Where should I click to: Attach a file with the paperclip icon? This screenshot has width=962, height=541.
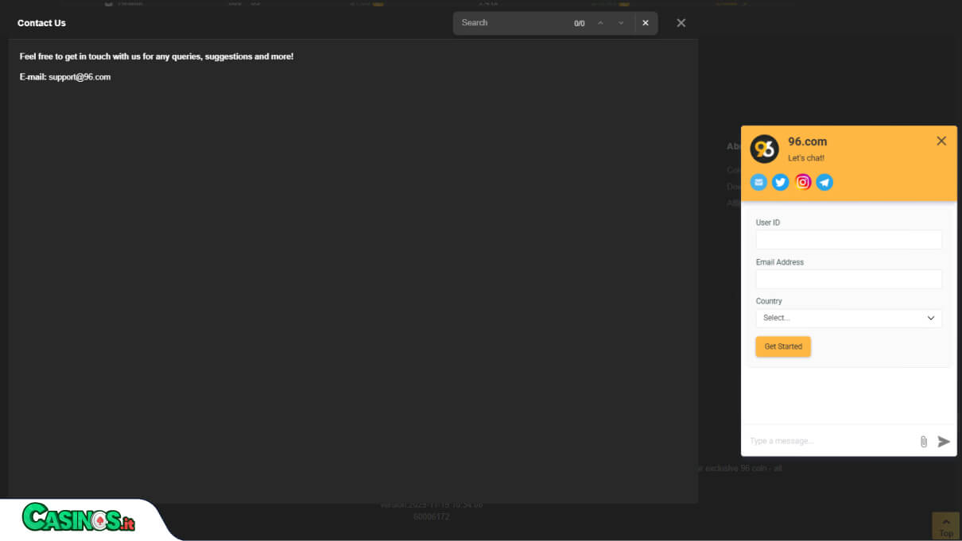[x=924, y=442]
